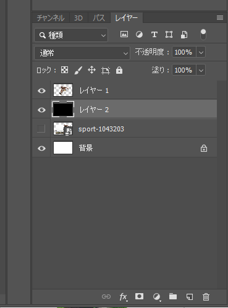The height and width of the screenshot is (308, 228).
Task: Click the 塗り 100% value field
Action: (x=184, y=70)
